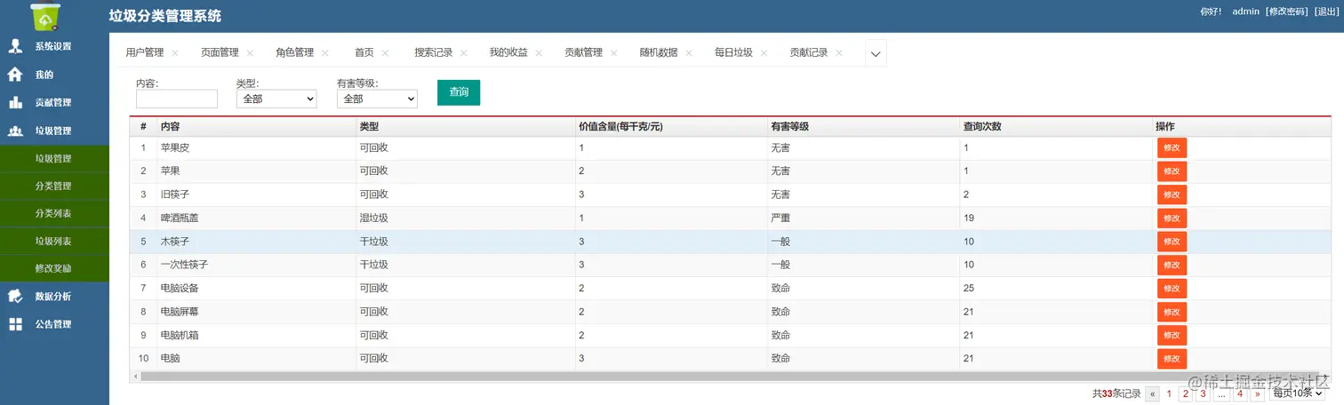Close the 搜索记录 tab
Viewport: 1344px width, 405px height.
click(x=464, y=53)
